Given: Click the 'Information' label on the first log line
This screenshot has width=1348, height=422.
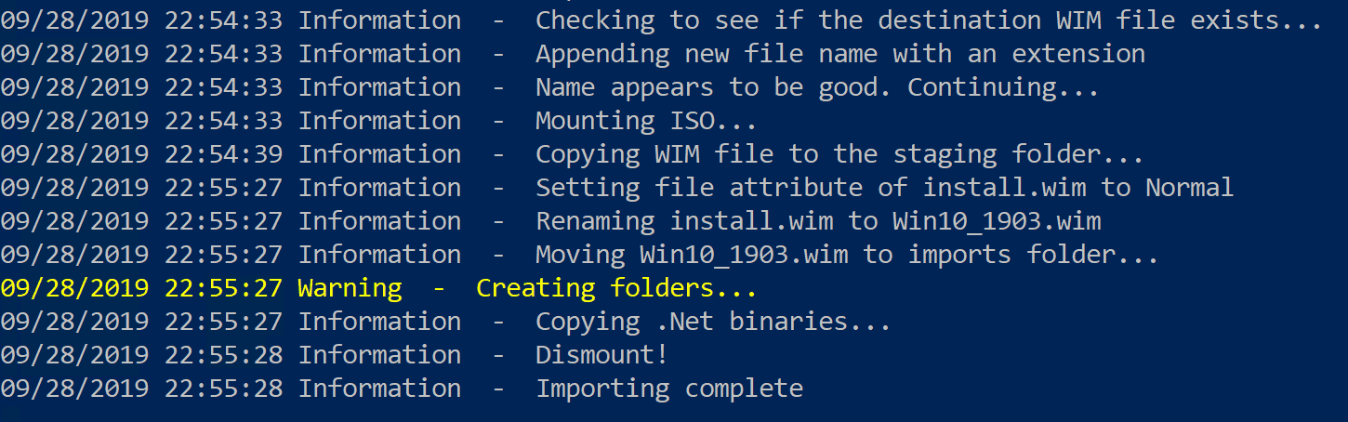Looking at the screenshot, I should (x=379, y=20).
